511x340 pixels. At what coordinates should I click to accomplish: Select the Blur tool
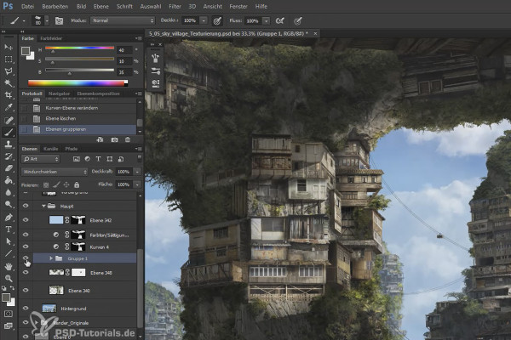point(9,192)
